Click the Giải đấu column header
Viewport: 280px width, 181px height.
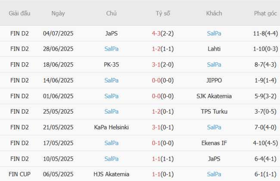tap(19, 13)
